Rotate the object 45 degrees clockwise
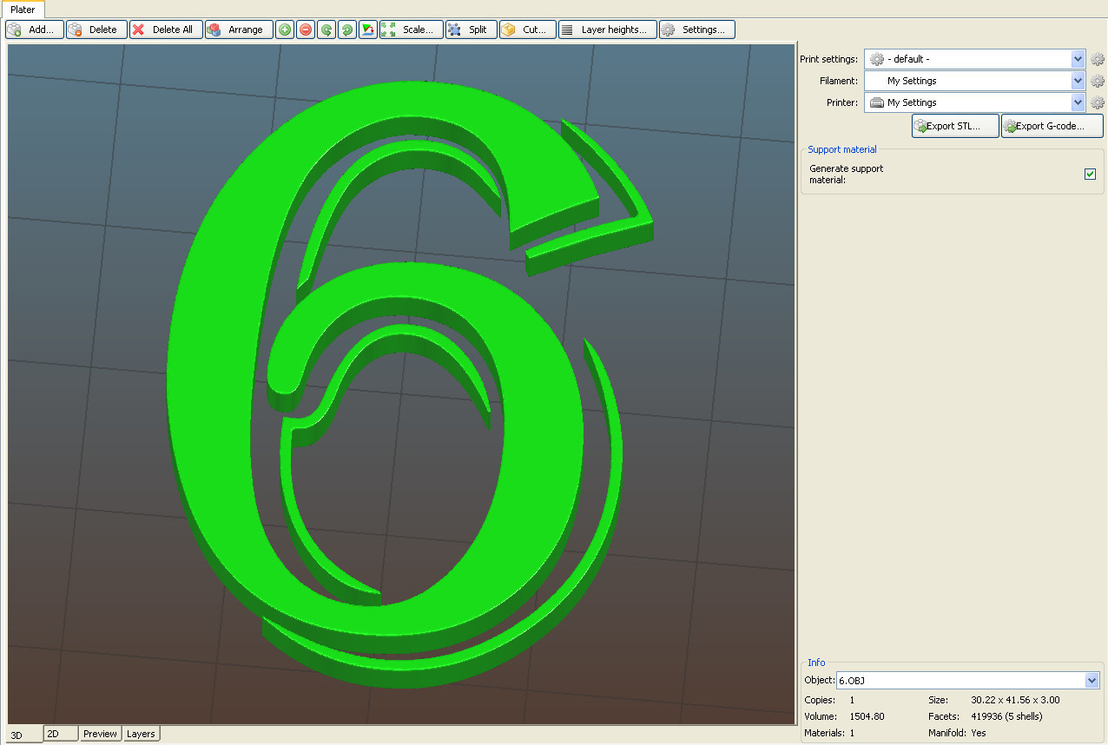The height and width of the screenshot is (745, 1108). pos(346,29)
